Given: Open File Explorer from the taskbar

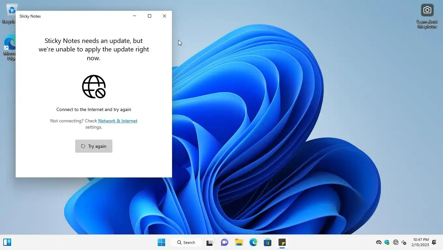Looking at the screenshot, I should click(239, 243).
